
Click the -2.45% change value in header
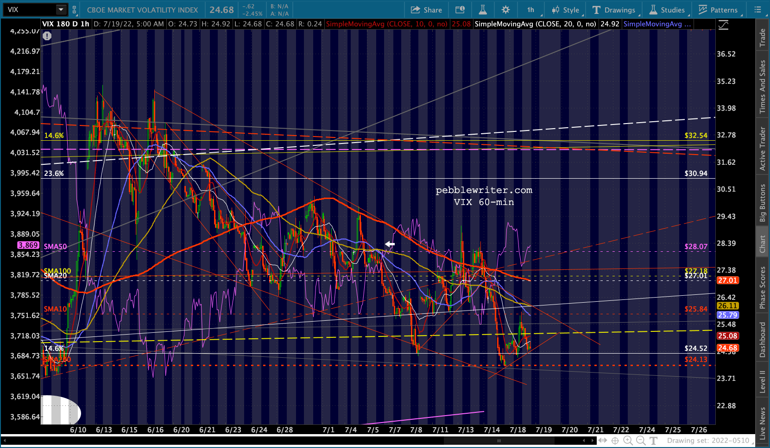click(253, 13)
